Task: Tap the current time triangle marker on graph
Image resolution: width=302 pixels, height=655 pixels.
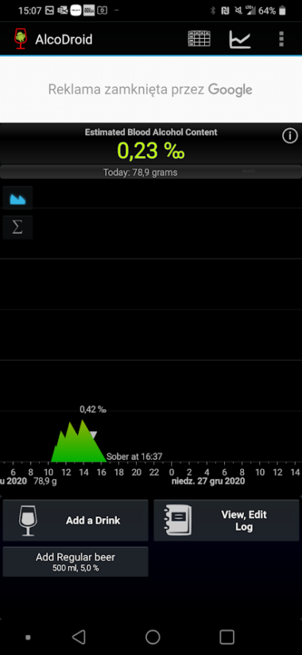Action: tap(94, 435)
